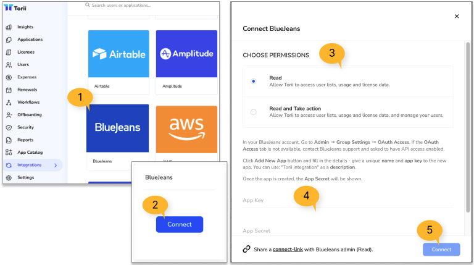Click the Airtable caption under the tile
Image resolution: width=474 pixels, height=265 pixels.
102,86
